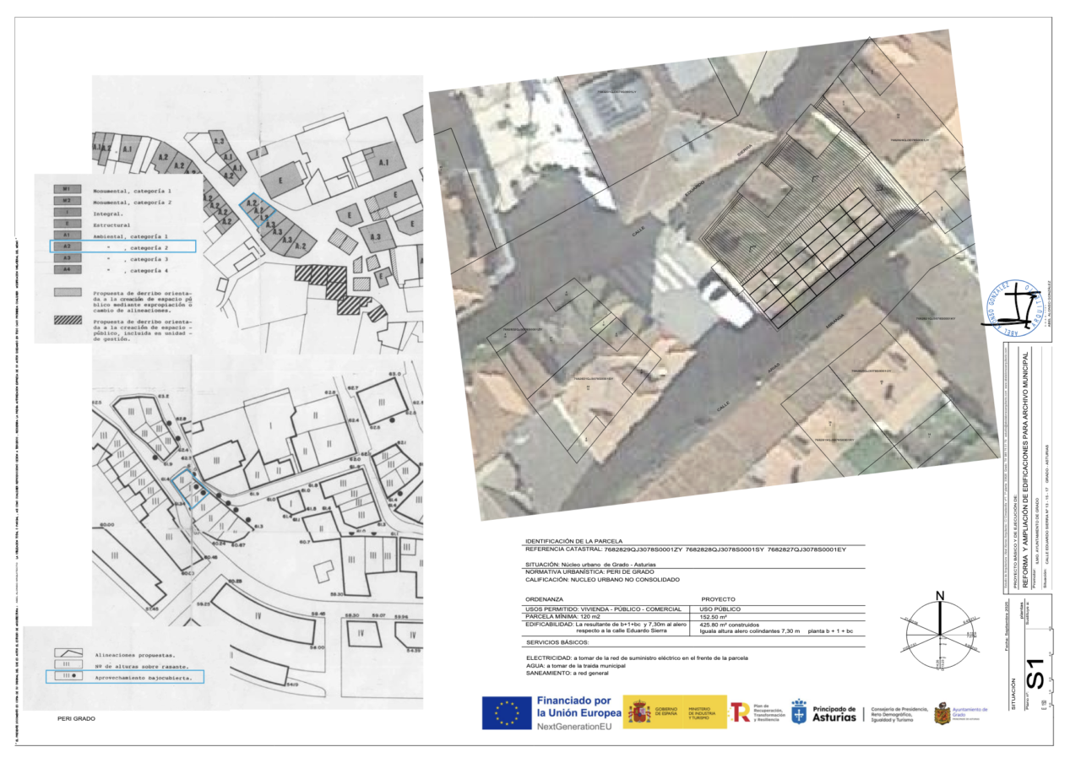Click the Alineaciones propuestas legend symbol
1081x774 pixels.
click(67, 653)
